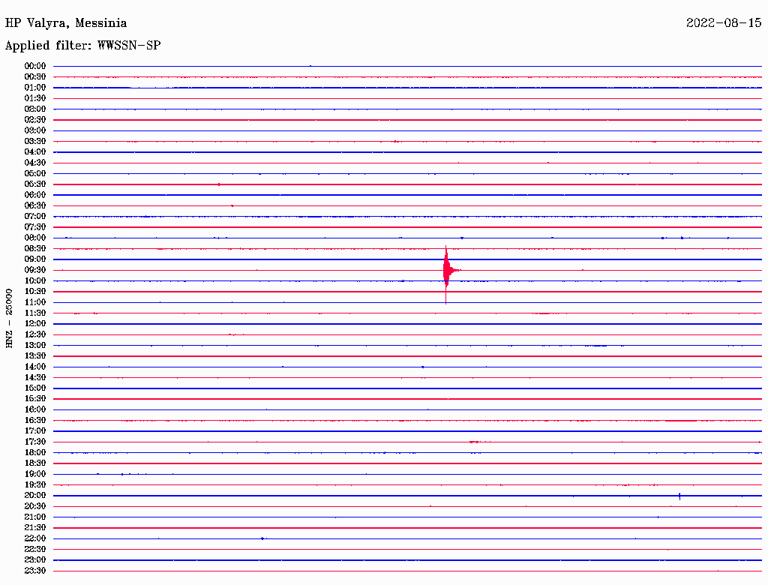
Task: Click the 21:00 time label
Action: [34, 517]
